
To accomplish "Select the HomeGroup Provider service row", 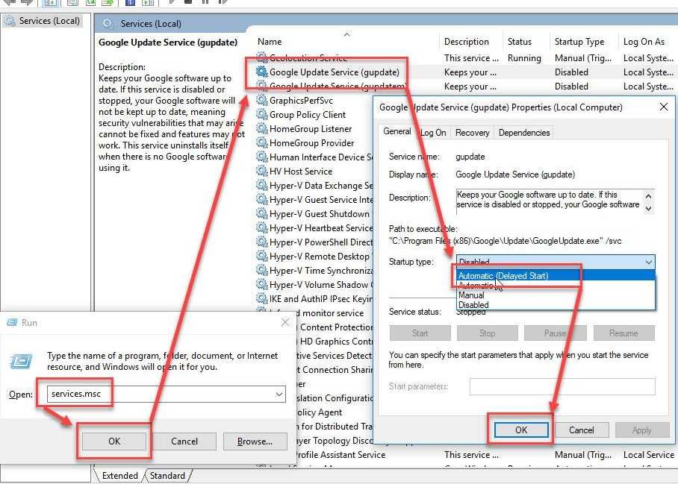I will click(312, 143).
